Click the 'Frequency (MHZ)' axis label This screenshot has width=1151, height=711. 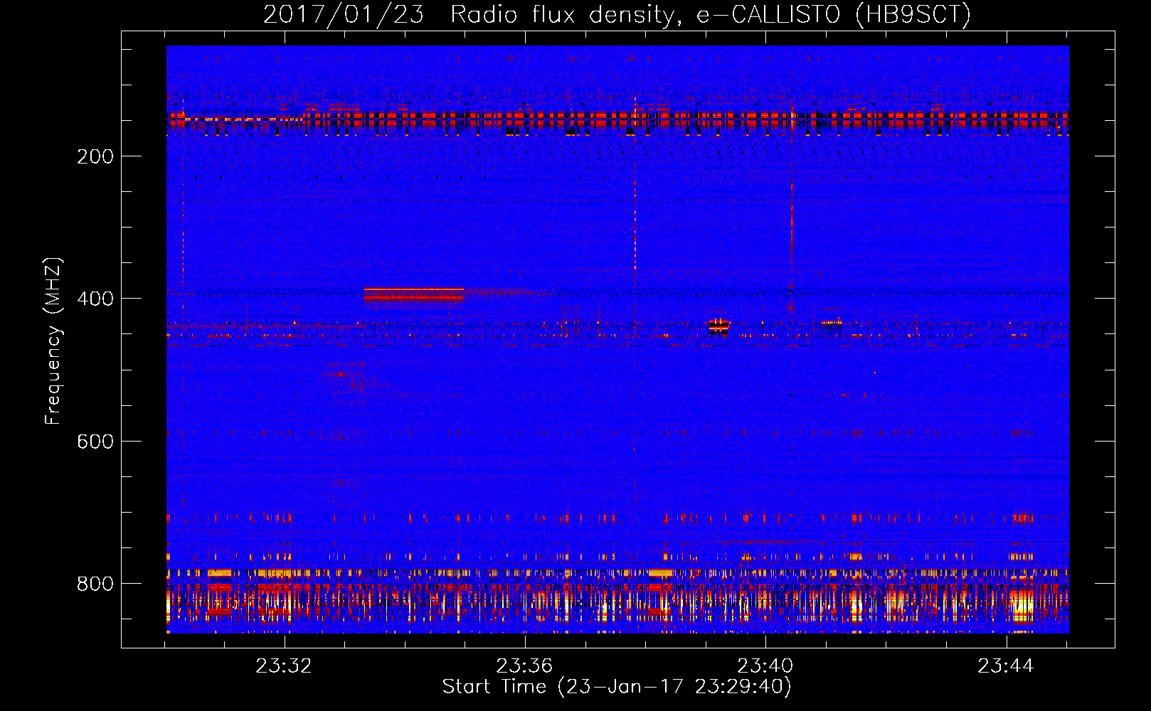(53, 341)
